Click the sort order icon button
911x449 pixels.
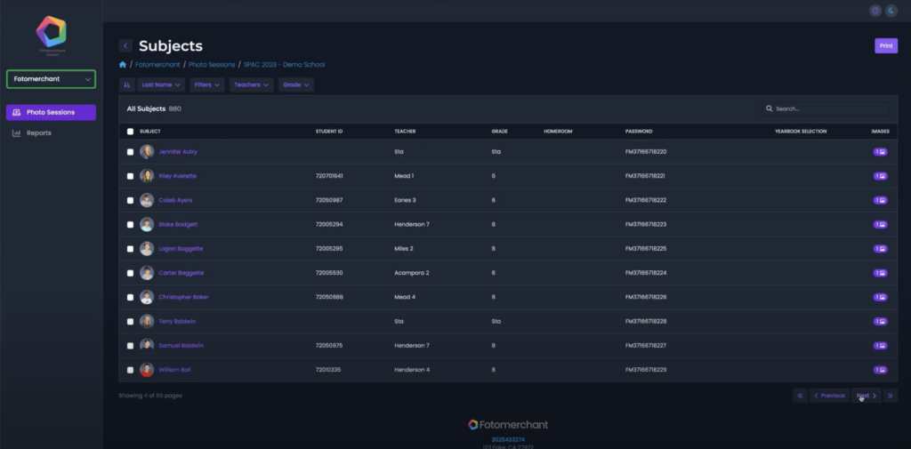click(126, 84)
